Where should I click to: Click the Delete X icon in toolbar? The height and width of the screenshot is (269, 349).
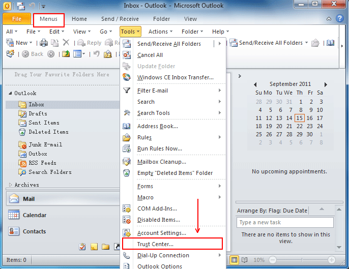point(66,42)
